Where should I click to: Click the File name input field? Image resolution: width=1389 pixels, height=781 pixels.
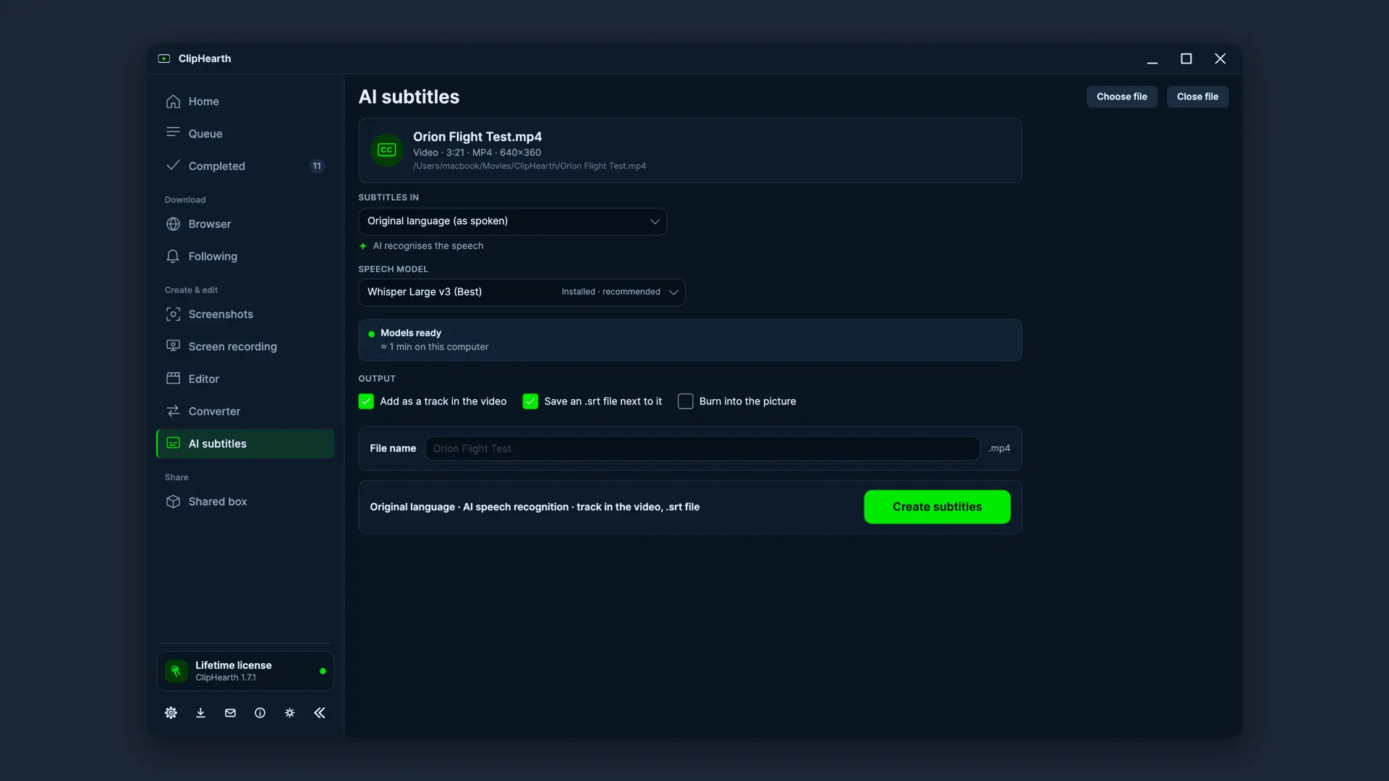(x=702, y=448)
